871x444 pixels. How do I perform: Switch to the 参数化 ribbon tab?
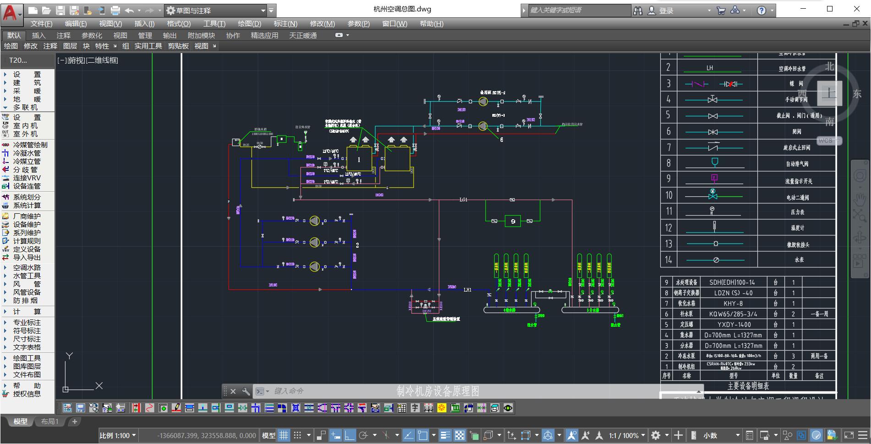pyautogui.click(x=92, y=35)
